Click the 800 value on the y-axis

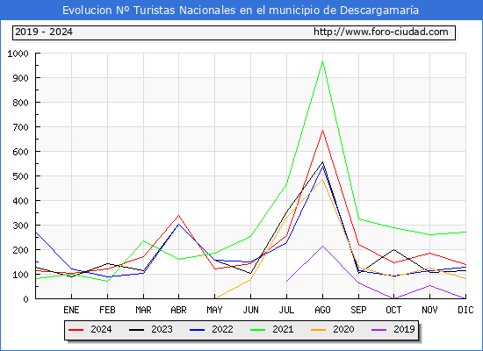(x=20, y=103)
